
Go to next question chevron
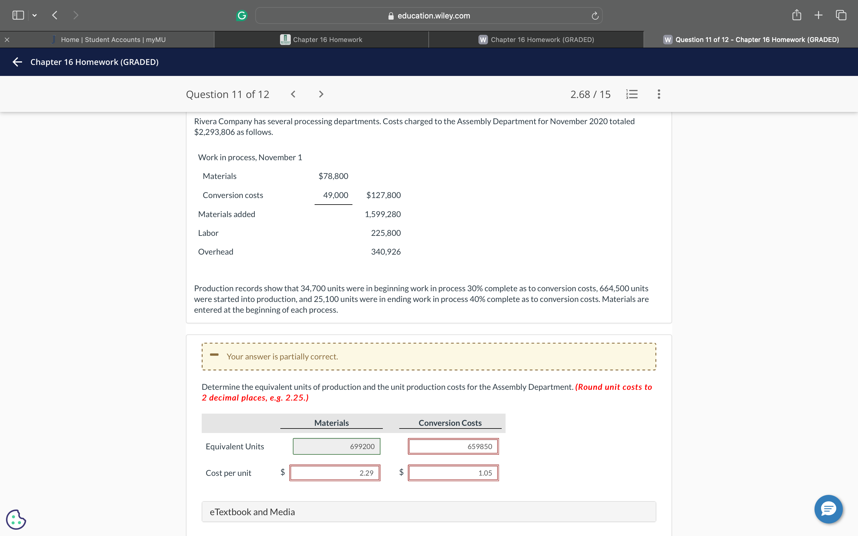point(321,94)
